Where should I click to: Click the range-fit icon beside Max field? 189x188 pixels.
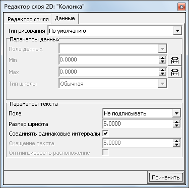(175, 72)
